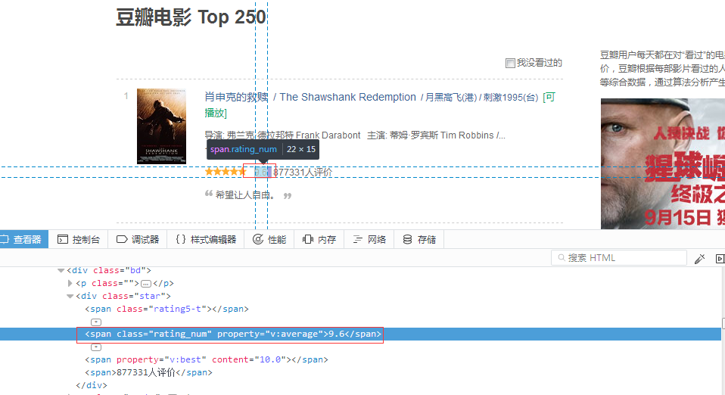This screenshot has width=725, height=395.
Task: Open the 样式编辑器 style editor tab
Action: pyautogui.click(x=206, y=239)
